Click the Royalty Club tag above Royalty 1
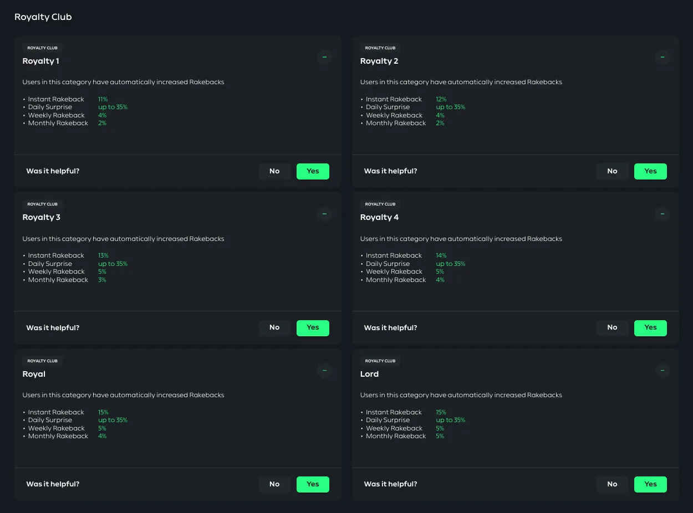Screen dimensions: 693x513 coord(43,48)
